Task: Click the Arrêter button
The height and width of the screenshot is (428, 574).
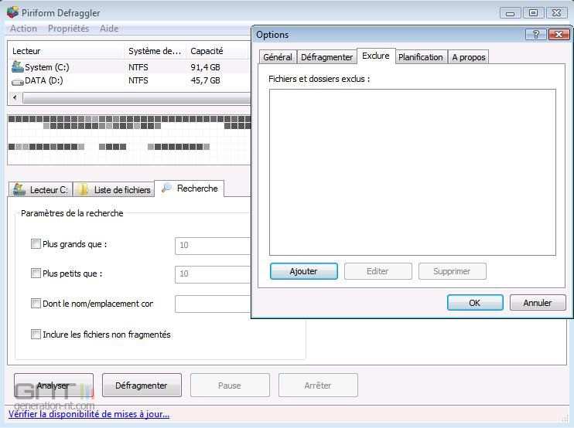Action: (x=318, y=386)
